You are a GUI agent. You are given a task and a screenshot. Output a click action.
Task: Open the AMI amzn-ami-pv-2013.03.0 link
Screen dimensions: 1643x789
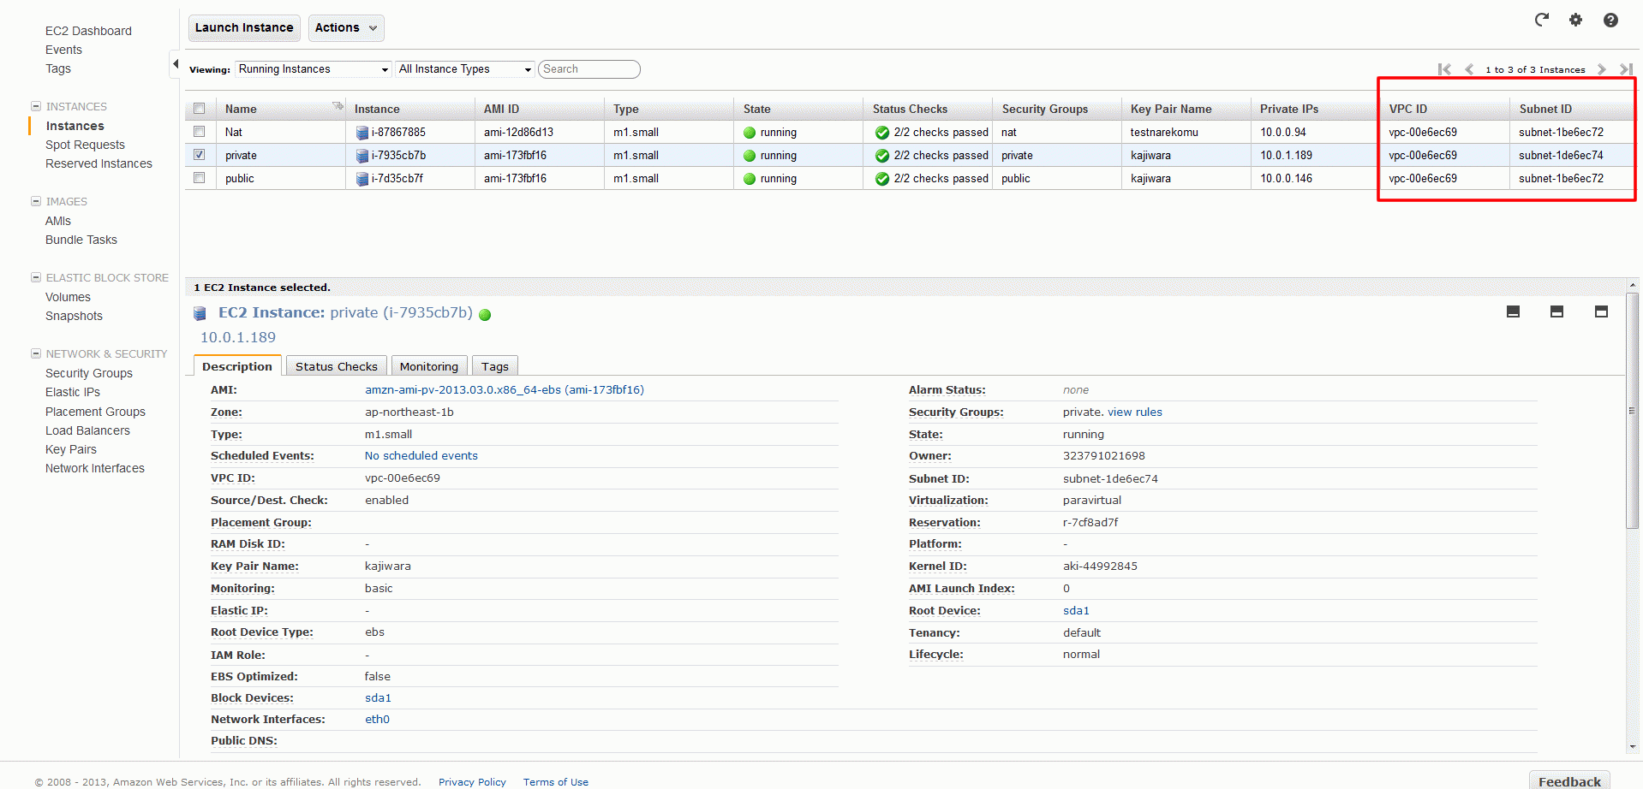505,390
